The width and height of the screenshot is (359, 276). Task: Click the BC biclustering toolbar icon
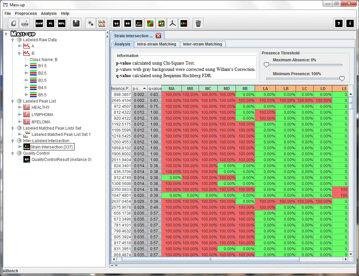(161, 23)
